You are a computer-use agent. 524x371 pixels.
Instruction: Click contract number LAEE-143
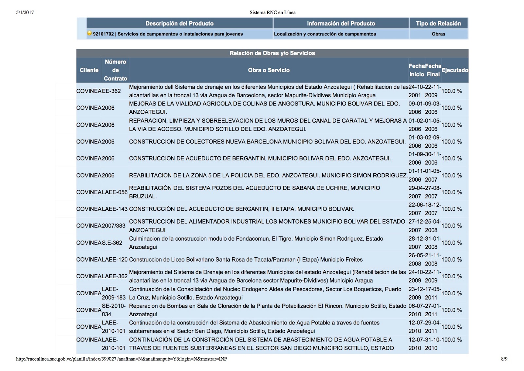tap(115, 209)
